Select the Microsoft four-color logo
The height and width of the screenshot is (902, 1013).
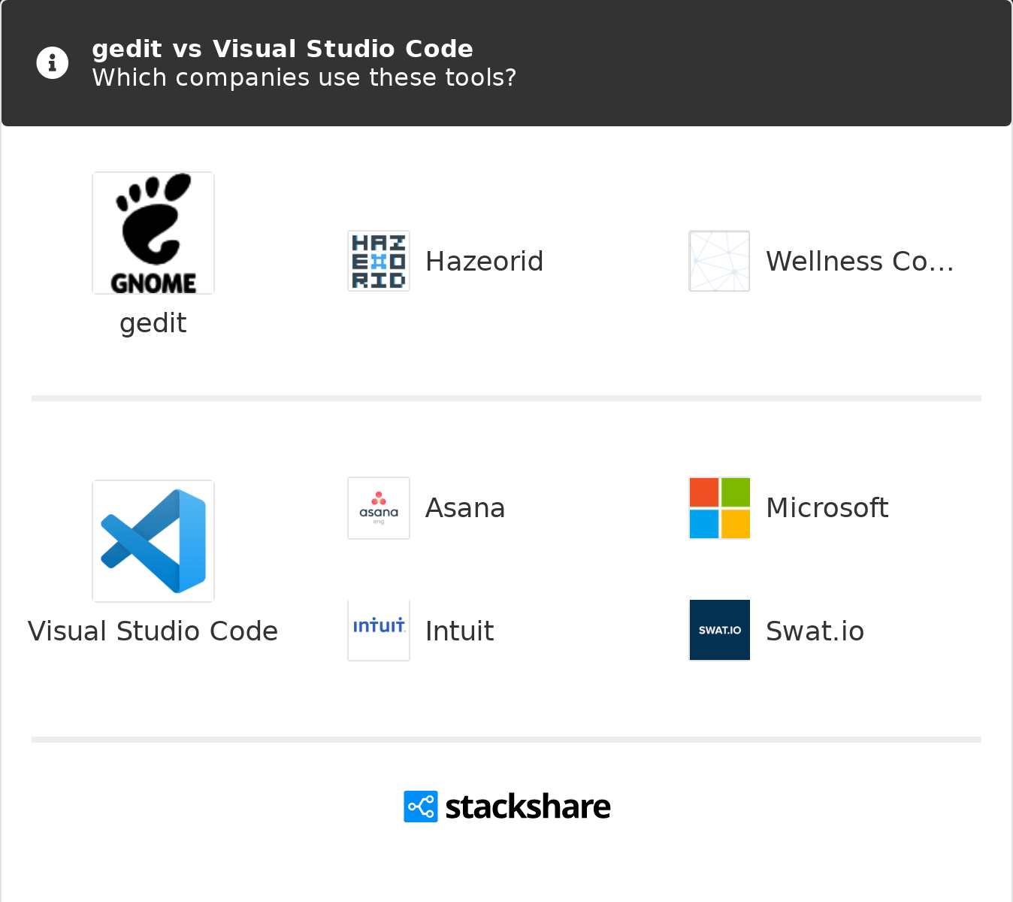[719, 508]
